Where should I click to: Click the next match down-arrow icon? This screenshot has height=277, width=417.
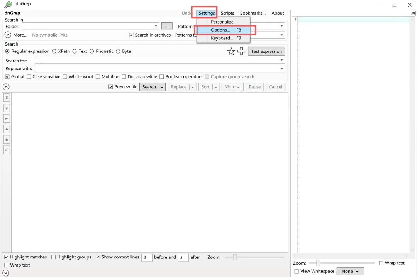pos(7,108)
